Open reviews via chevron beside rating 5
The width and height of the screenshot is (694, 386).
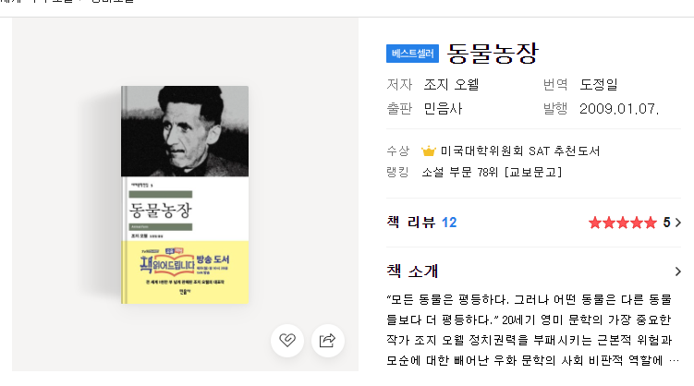(x=679, y=223)
